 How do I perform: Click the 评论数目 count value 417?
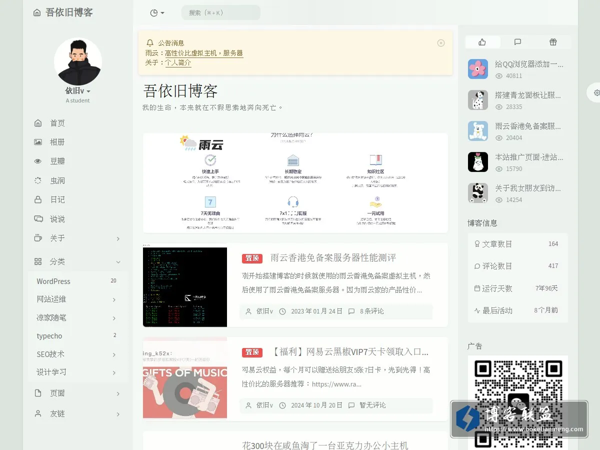pos(553,266)
